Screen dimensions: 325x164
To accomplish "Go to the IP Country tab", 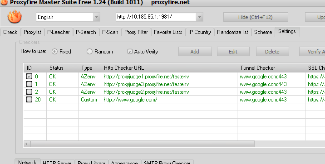I will 199,32.
